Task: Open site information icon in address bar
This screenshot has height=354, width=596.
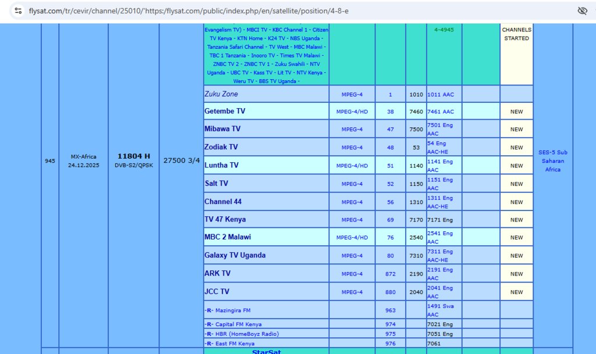Action: [18, 10]
